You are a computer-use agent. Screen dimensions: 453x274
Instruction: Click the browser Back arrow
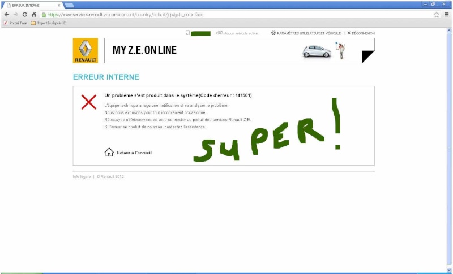coord(7,14)
